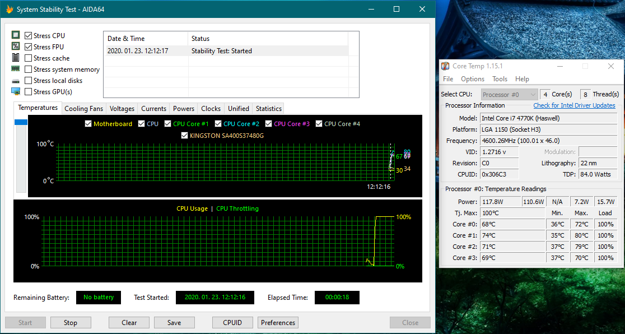Switch to the Voltages tab
This screenshot has width=625, height=334.
122,109
